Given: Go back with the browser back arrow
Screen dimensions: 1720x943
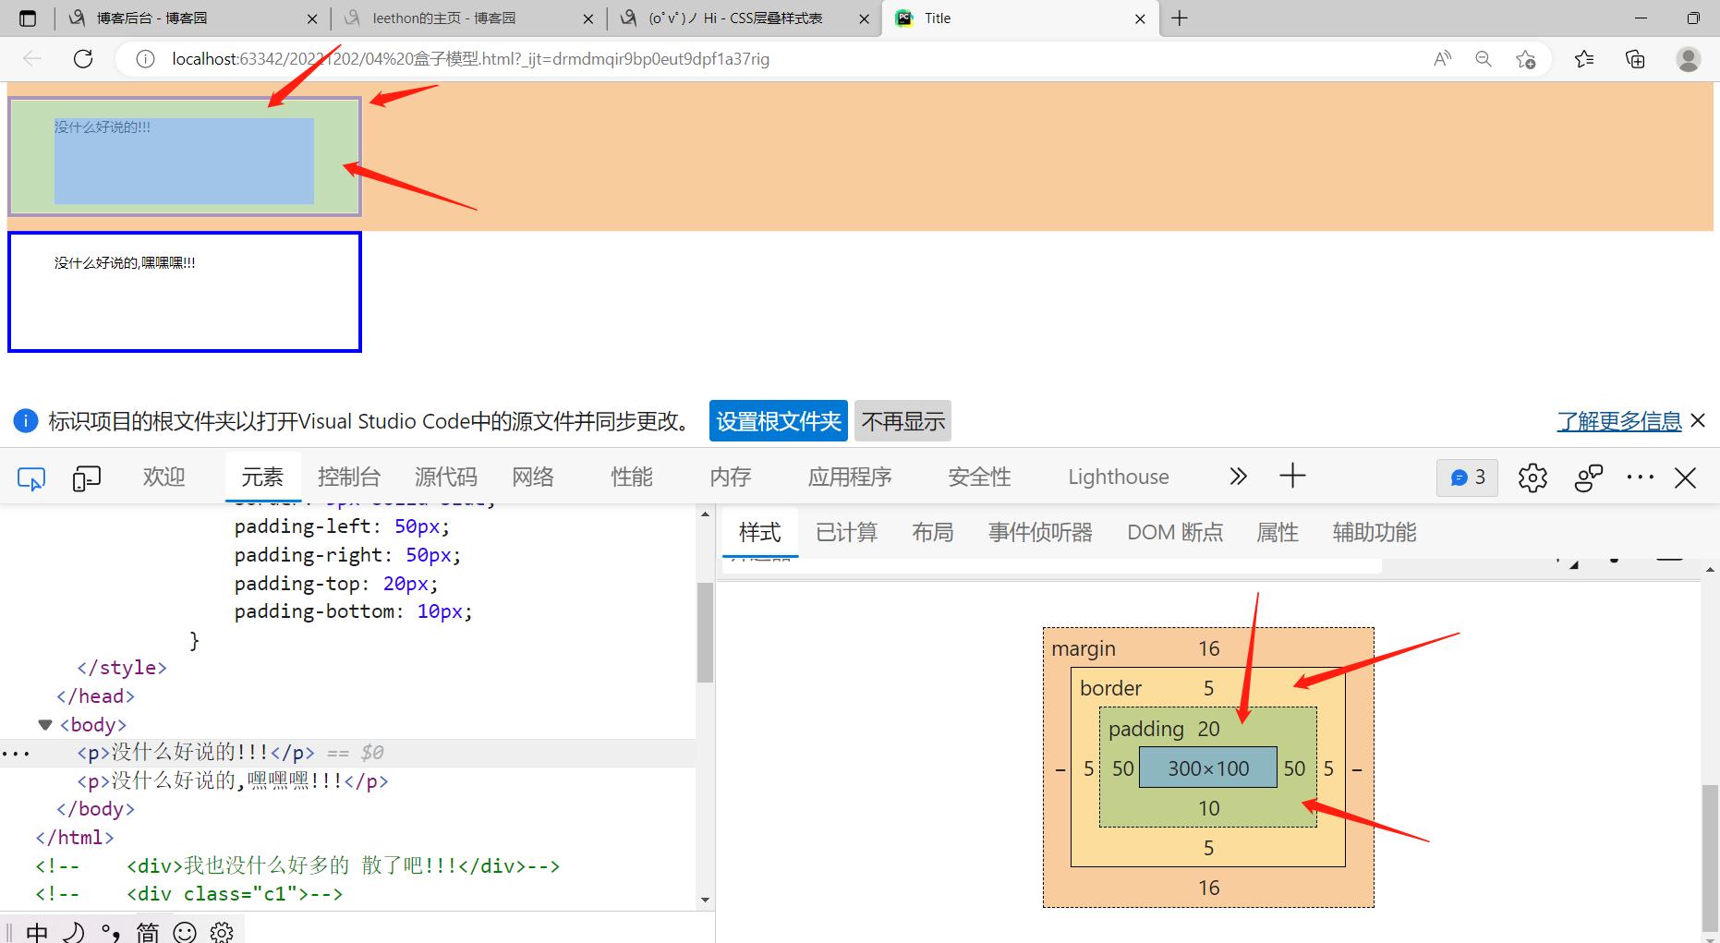Looking at the screenshot, I should click(x=32, y=59).
